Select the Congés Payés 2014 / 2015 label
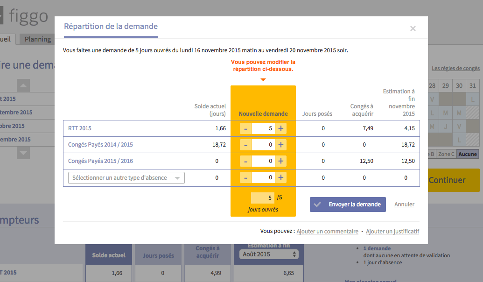 [x=100, y=145]
